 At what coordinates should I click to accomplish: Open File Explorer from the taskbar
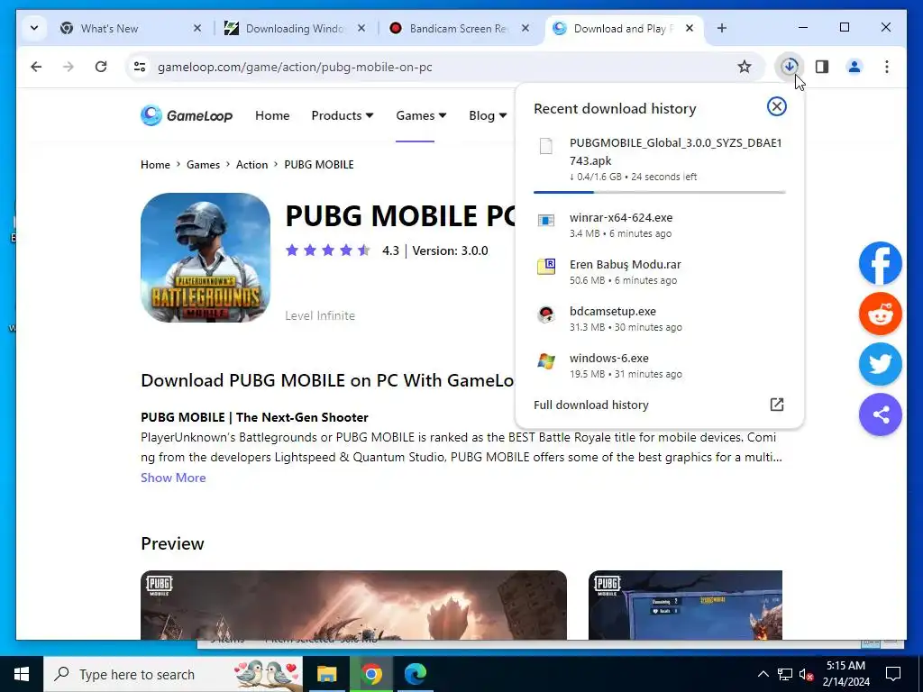(326, 674)
